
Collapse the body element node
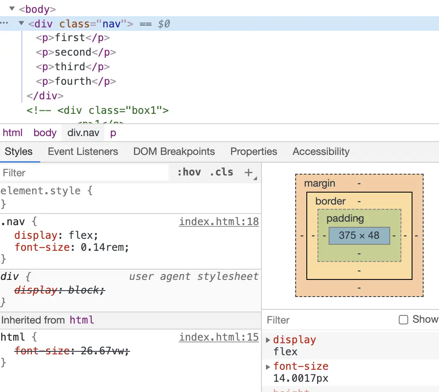pos(12,9)
